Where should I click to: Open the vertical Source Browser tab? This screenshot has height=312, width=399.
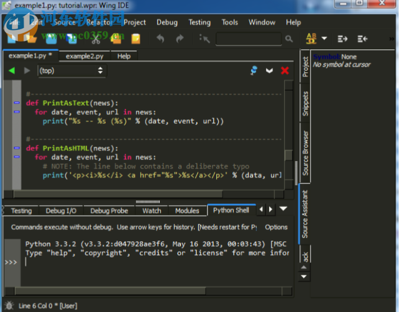point(305,153)
